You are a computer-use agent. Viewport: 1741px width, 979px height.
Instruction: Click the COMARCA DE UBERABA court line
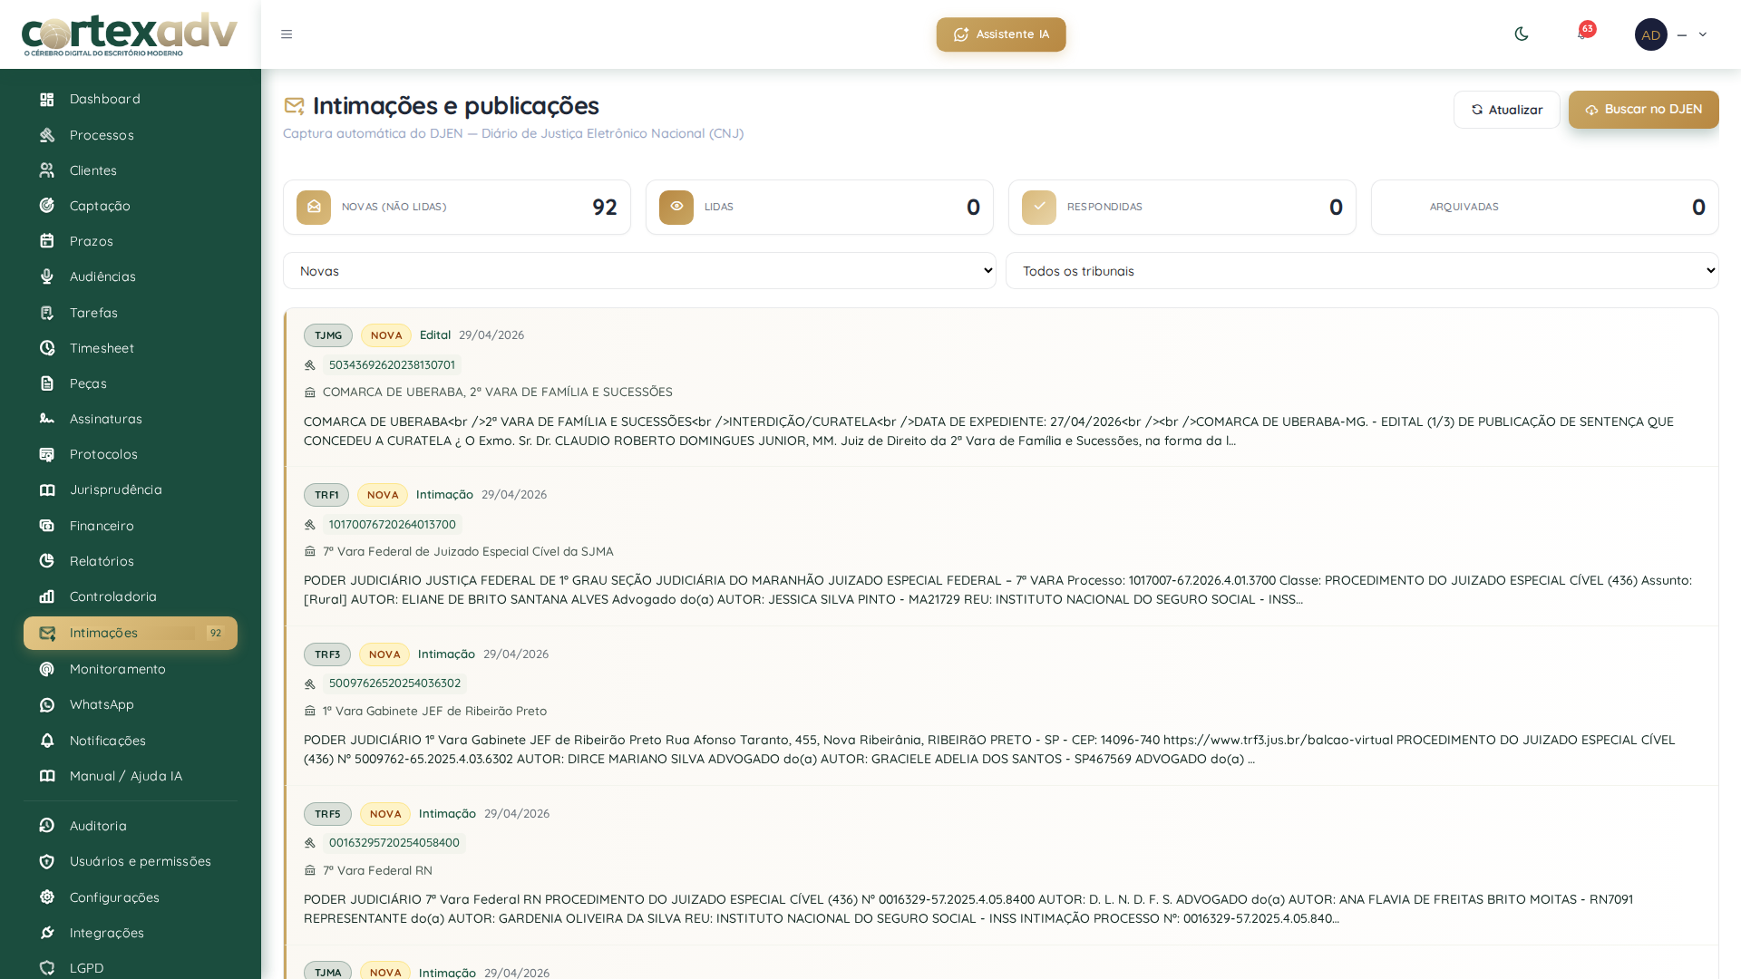(x=498, y=393)
